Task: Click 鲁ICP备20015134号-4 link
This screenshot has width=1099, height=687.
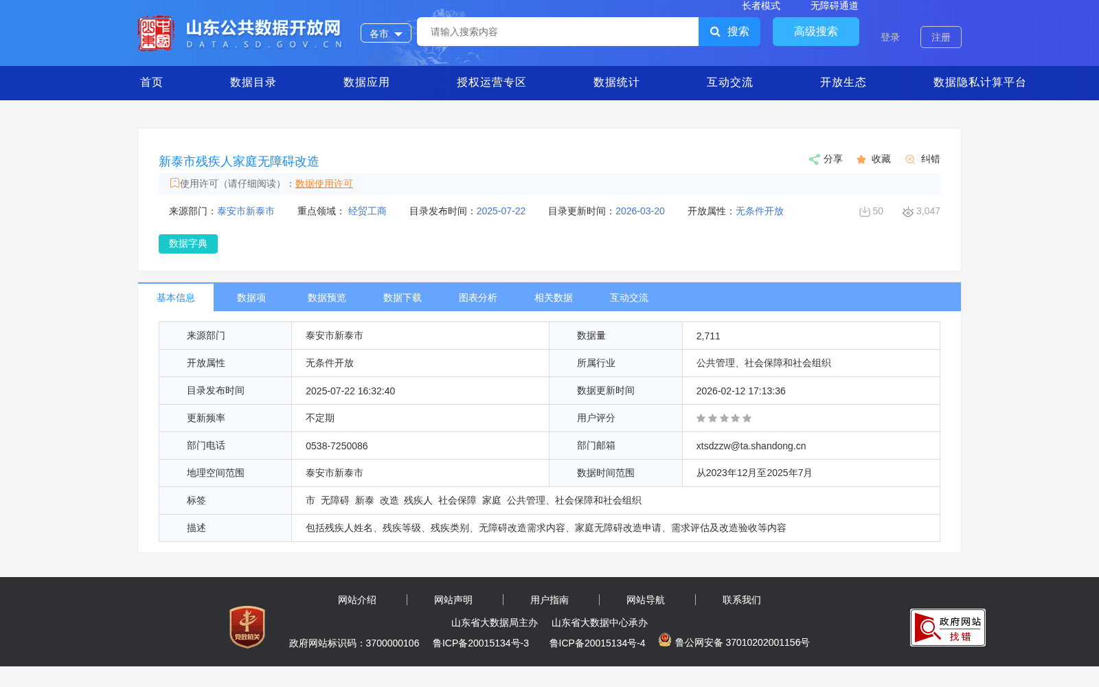Action: click(598, 643)
